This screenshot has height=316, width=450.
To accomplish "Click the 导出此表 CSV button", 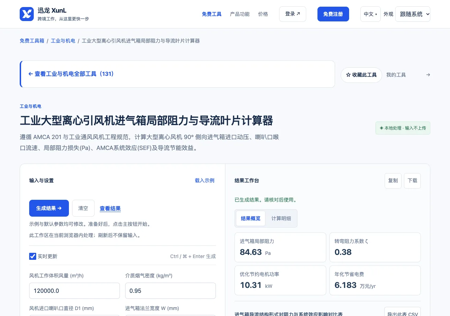I will [403, 312].
